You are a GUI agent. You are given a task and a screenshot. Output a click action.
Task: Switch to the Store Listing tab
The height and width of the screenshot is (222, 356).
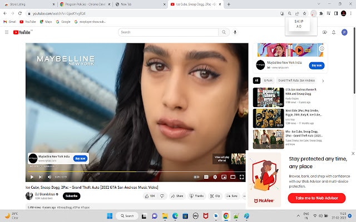point(28,4)
